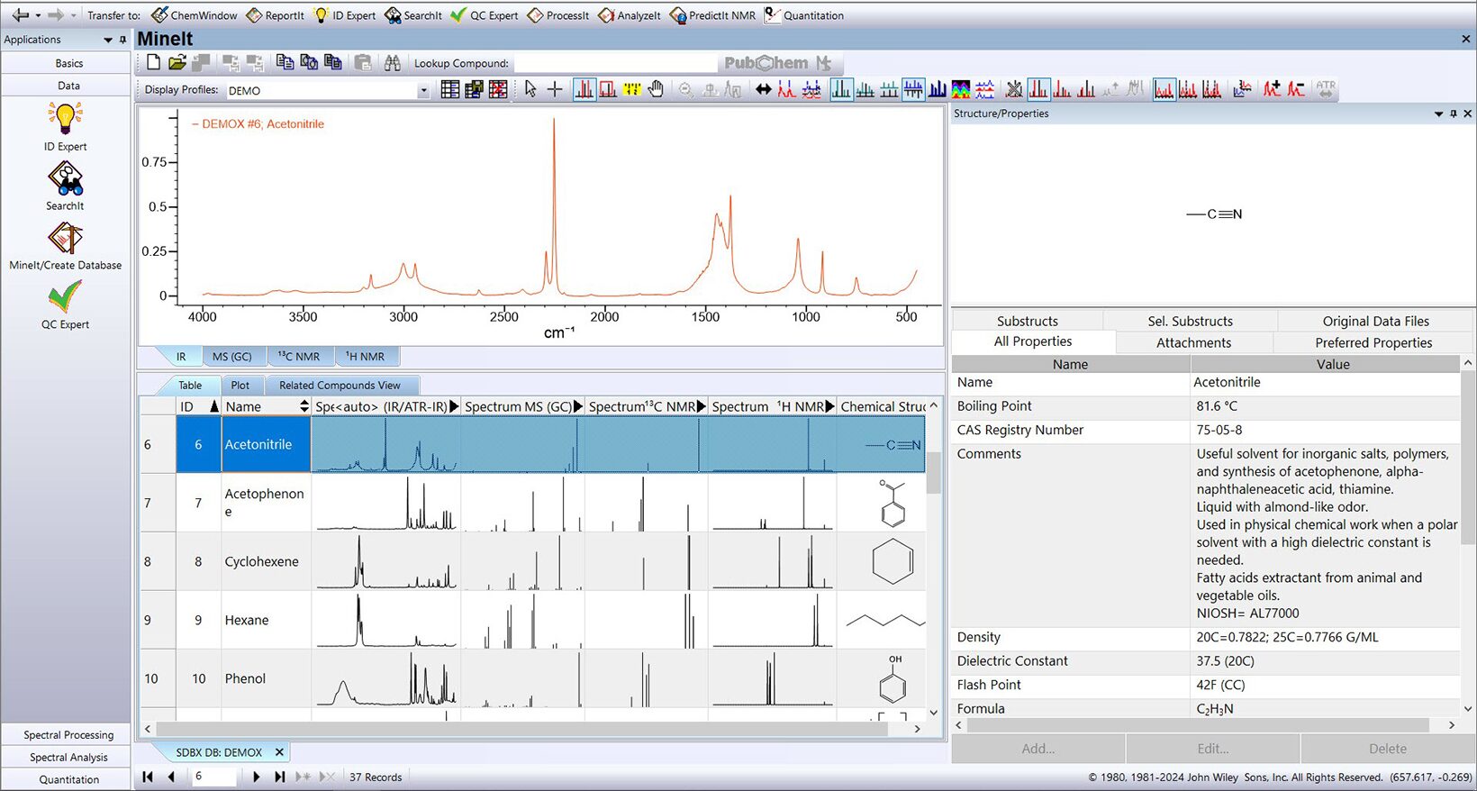Click the binoculars search icon
The image size is (1477, 791).
tap(392, 63)
